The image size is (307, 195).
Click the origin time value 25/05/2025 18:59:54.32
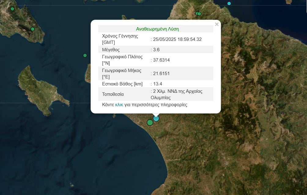point(177,39)
